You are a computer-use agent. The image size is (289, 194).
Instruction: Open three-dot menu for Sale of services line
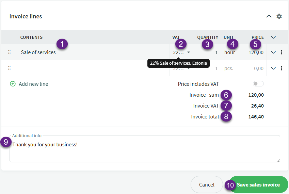pyautogui.click(x=282, y=52)
